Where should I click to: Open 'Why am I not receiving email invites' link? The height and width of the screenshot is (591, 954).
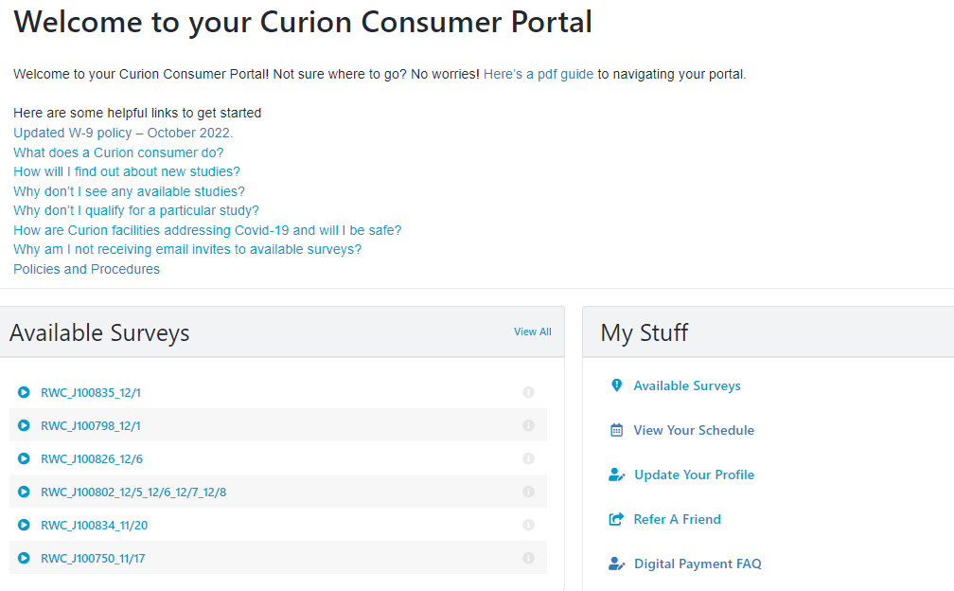pyautogui.click(x=187, y=249)
